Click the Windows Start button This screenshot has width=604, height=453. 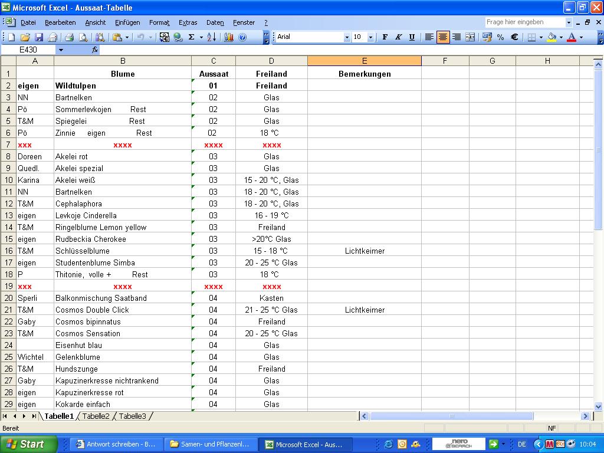coord(28,444)
